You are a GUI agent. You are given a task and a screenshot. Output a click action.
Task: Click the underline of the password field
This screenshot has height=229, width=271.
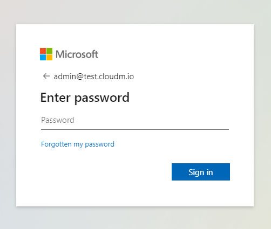point(135,129)
